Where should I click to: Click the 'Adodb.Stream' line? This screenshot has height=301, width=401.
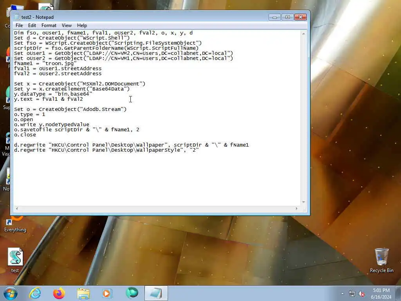70,109
